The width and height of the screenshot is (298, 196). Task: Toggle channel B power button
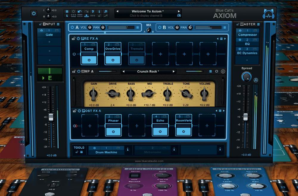coord(160,27)
